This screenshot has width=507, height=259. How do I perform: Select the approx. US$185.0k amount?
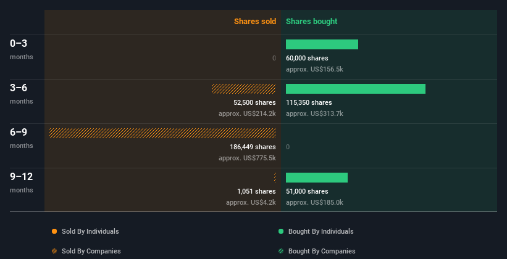point(314,202)
